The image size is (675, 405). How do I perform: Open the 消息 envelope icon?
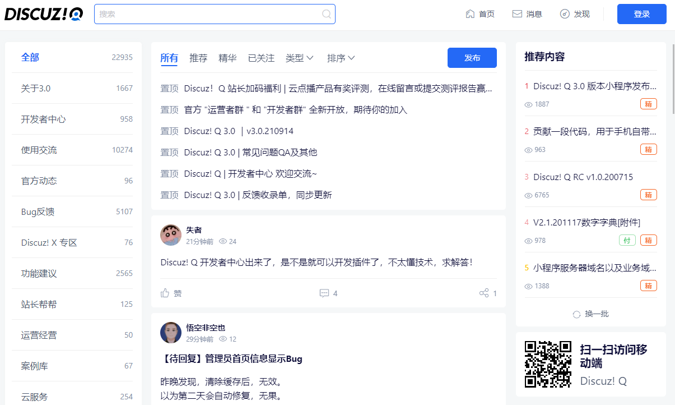pyautogui.click(x=517, y=14)
